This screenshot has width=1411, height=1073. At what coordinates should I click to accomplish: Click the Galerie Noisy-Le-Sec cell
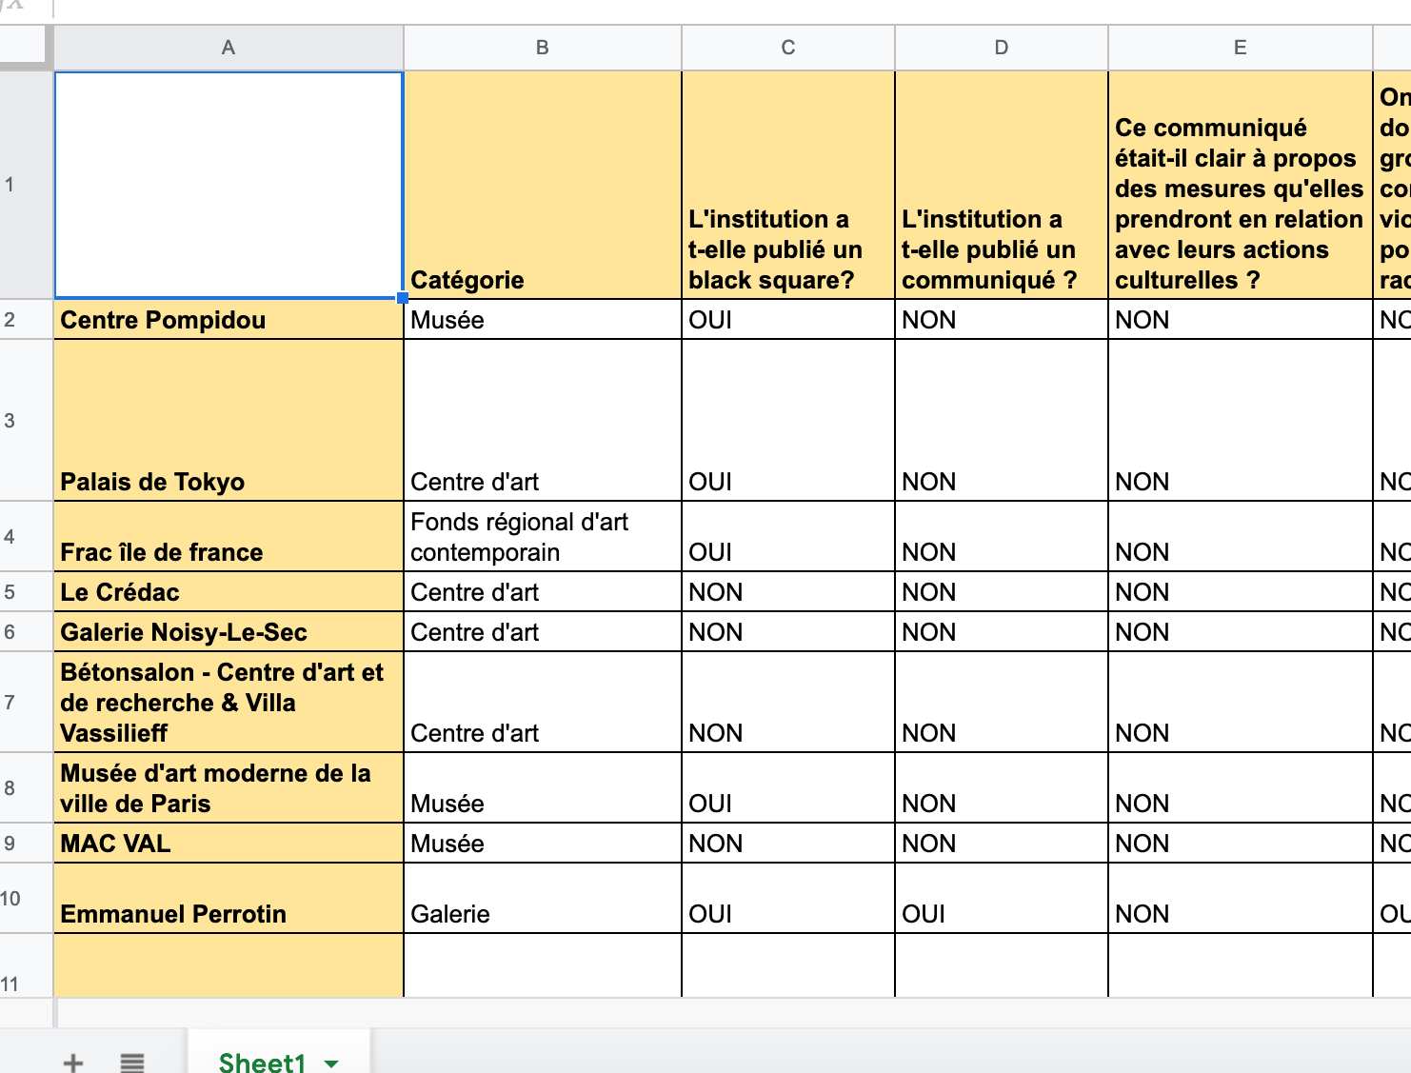[x=229, y=632]
